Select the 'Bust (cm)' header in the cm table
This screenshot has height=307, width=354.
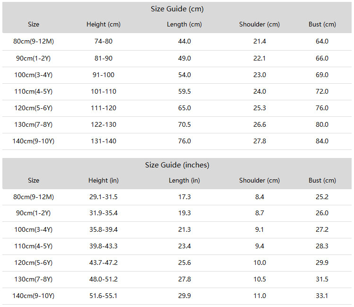pyautogui.click(x=322, y=24)
